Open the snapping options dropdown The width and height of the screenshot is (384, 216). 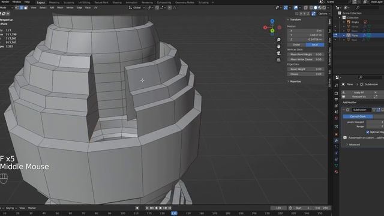click(162, 8)
